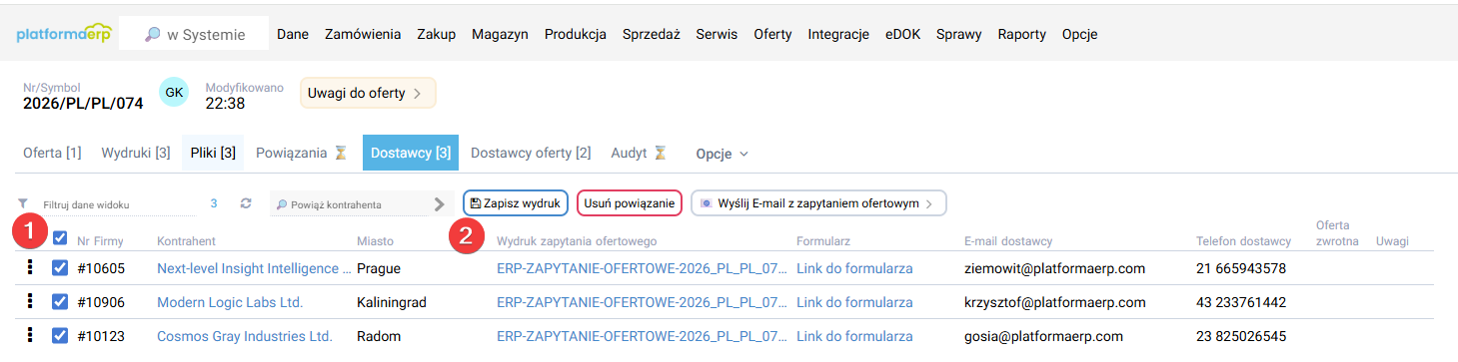This screenshot has height=362, width=1458.
Task: Open Next-level Insight Intelligence contractor link
Action: 254,268
